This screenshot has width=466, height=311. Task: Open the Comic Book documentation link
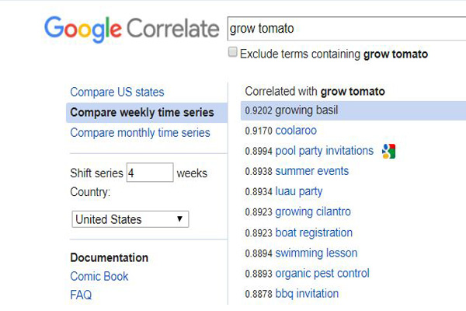[x=99, y=276]
